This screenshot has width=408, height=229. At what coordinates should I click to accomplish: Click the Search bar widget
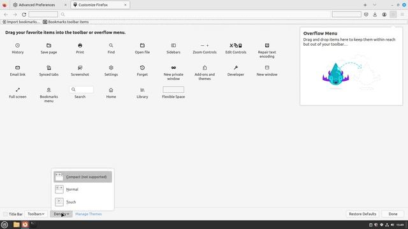[x=82, y=90]
